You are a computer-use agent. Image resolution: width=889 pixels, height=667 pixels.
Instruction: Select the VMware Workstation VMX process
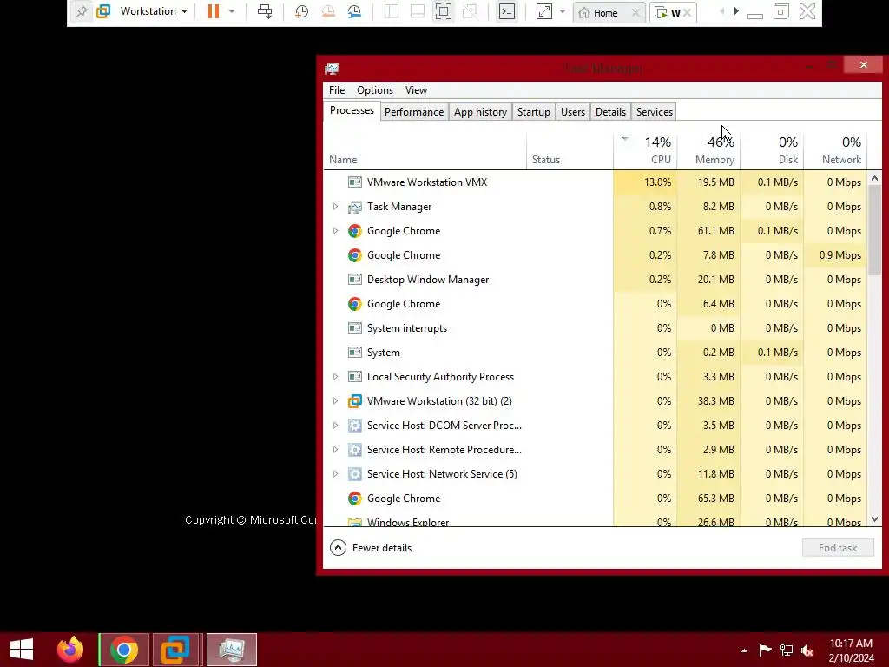coord(596,182)
